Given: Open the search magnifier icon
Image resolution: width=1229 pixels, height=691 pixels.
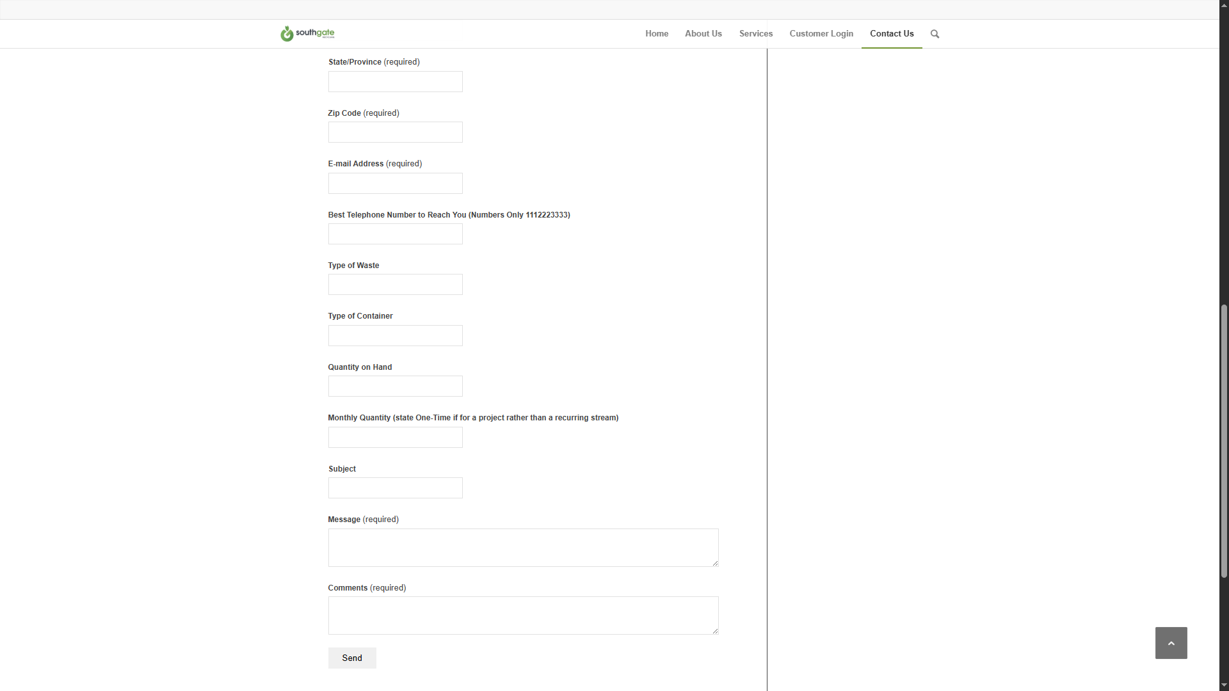Looking at the screenshot, I should click(935, 34).
